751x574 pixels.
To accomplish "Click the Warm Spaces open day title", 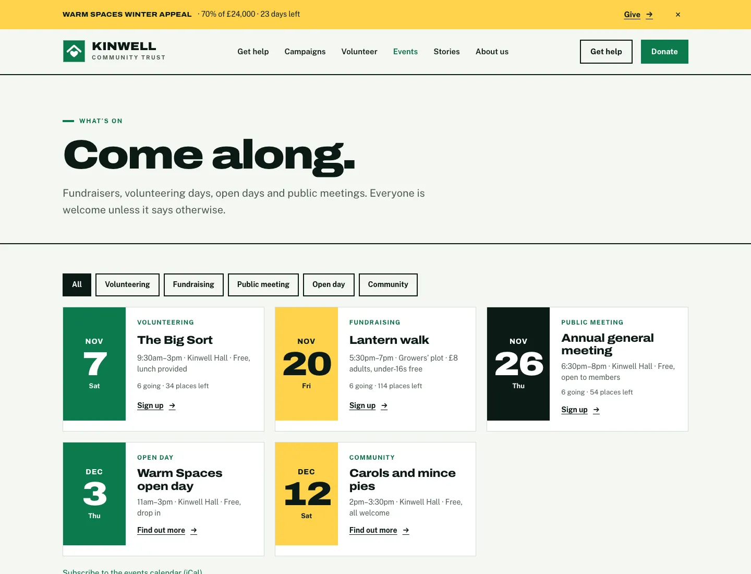I will pyautogui.click(x=180, y=480).
